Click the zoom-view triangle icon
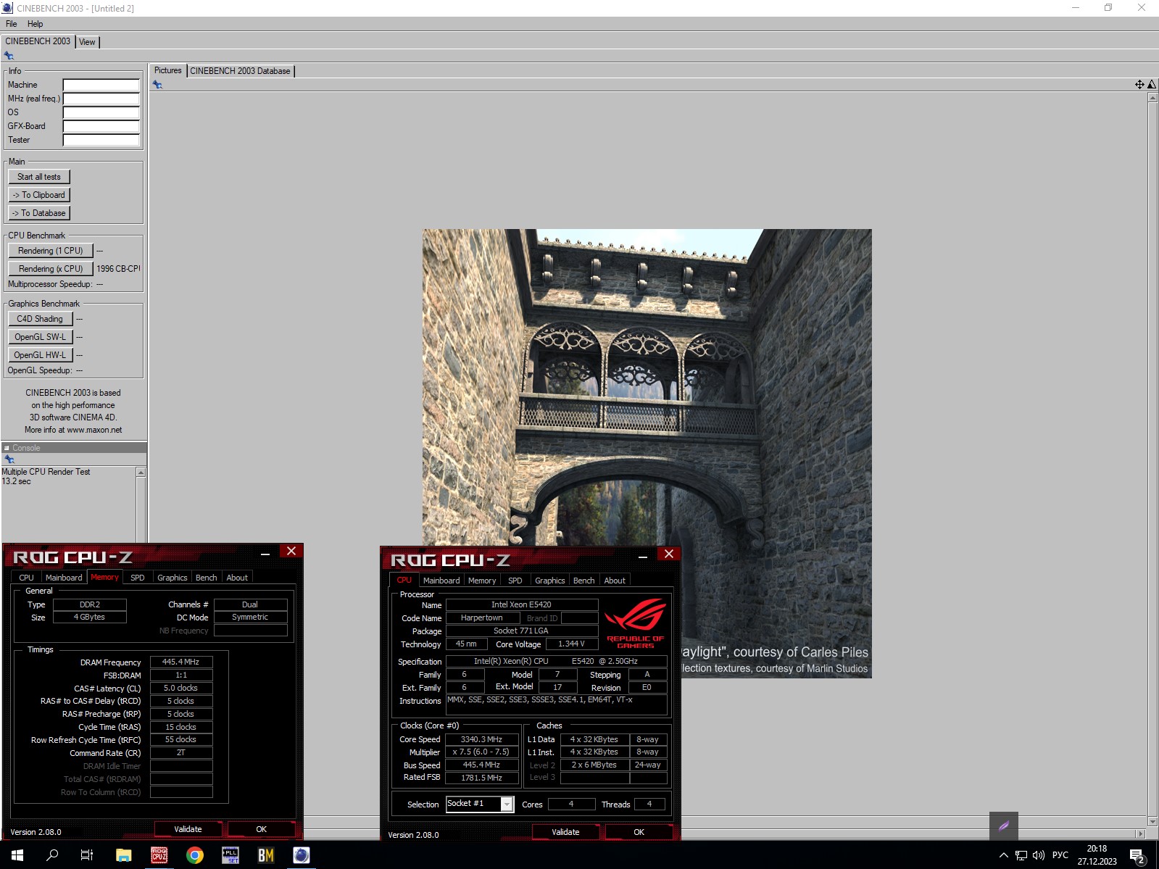Screen dimensions: 1159x869 click(1151, 85)
